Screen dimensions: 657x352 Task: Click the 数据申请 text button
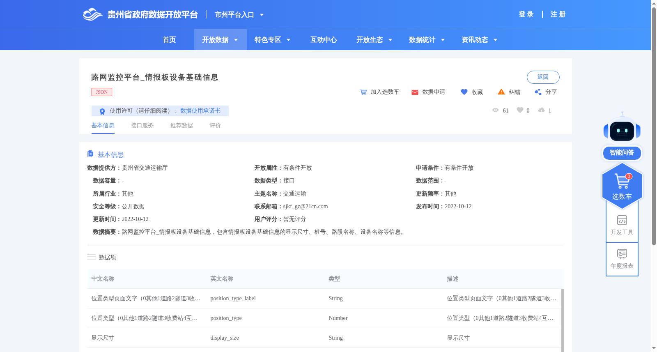(434, 92)
